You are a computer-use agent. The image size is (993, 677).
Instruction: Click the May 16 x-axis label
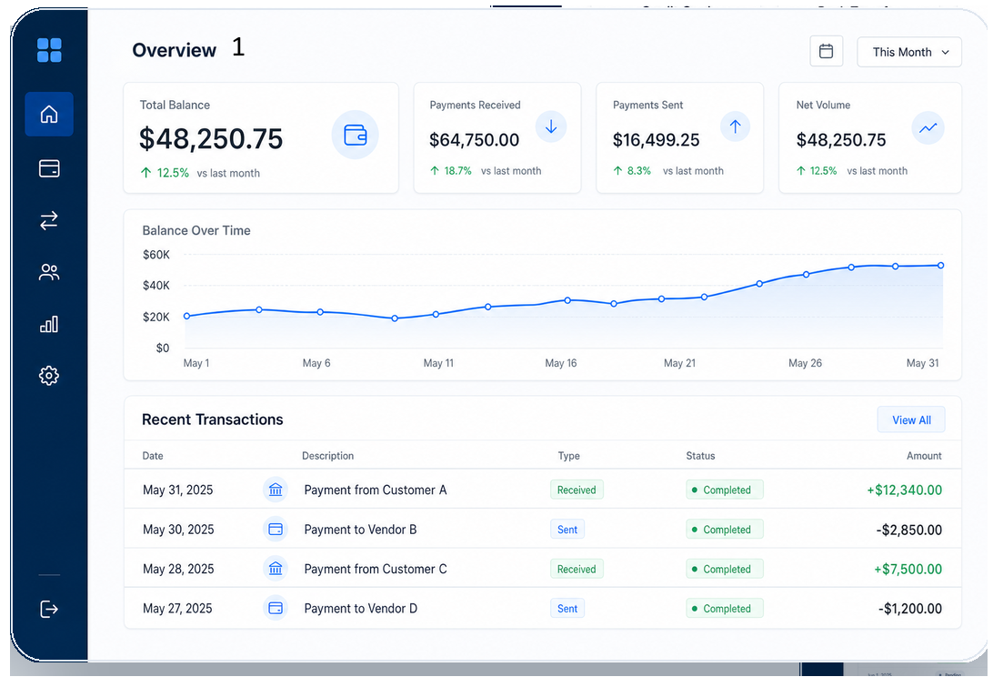tap(561, 363)
